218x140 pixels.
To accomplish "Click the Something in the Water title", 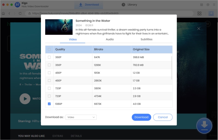I will 93,21.
